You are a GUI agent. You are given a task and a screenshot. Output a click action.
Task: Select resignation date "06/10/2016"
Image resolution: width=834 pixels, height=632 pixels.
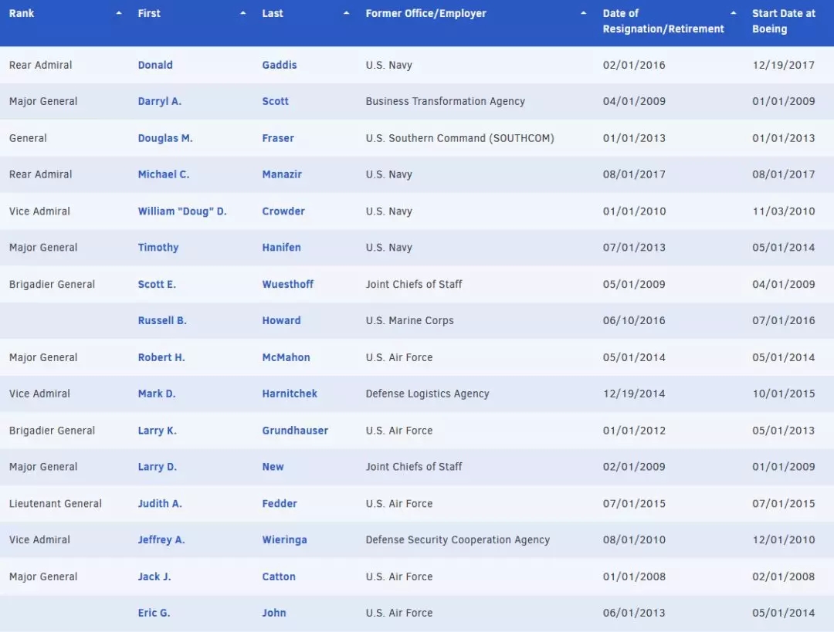pyautogui.click(x=634, y=320)
